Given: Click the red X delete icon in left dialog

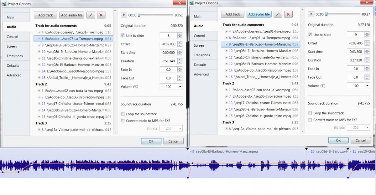Looking at the screenshot, I should (x=101, y=15).
